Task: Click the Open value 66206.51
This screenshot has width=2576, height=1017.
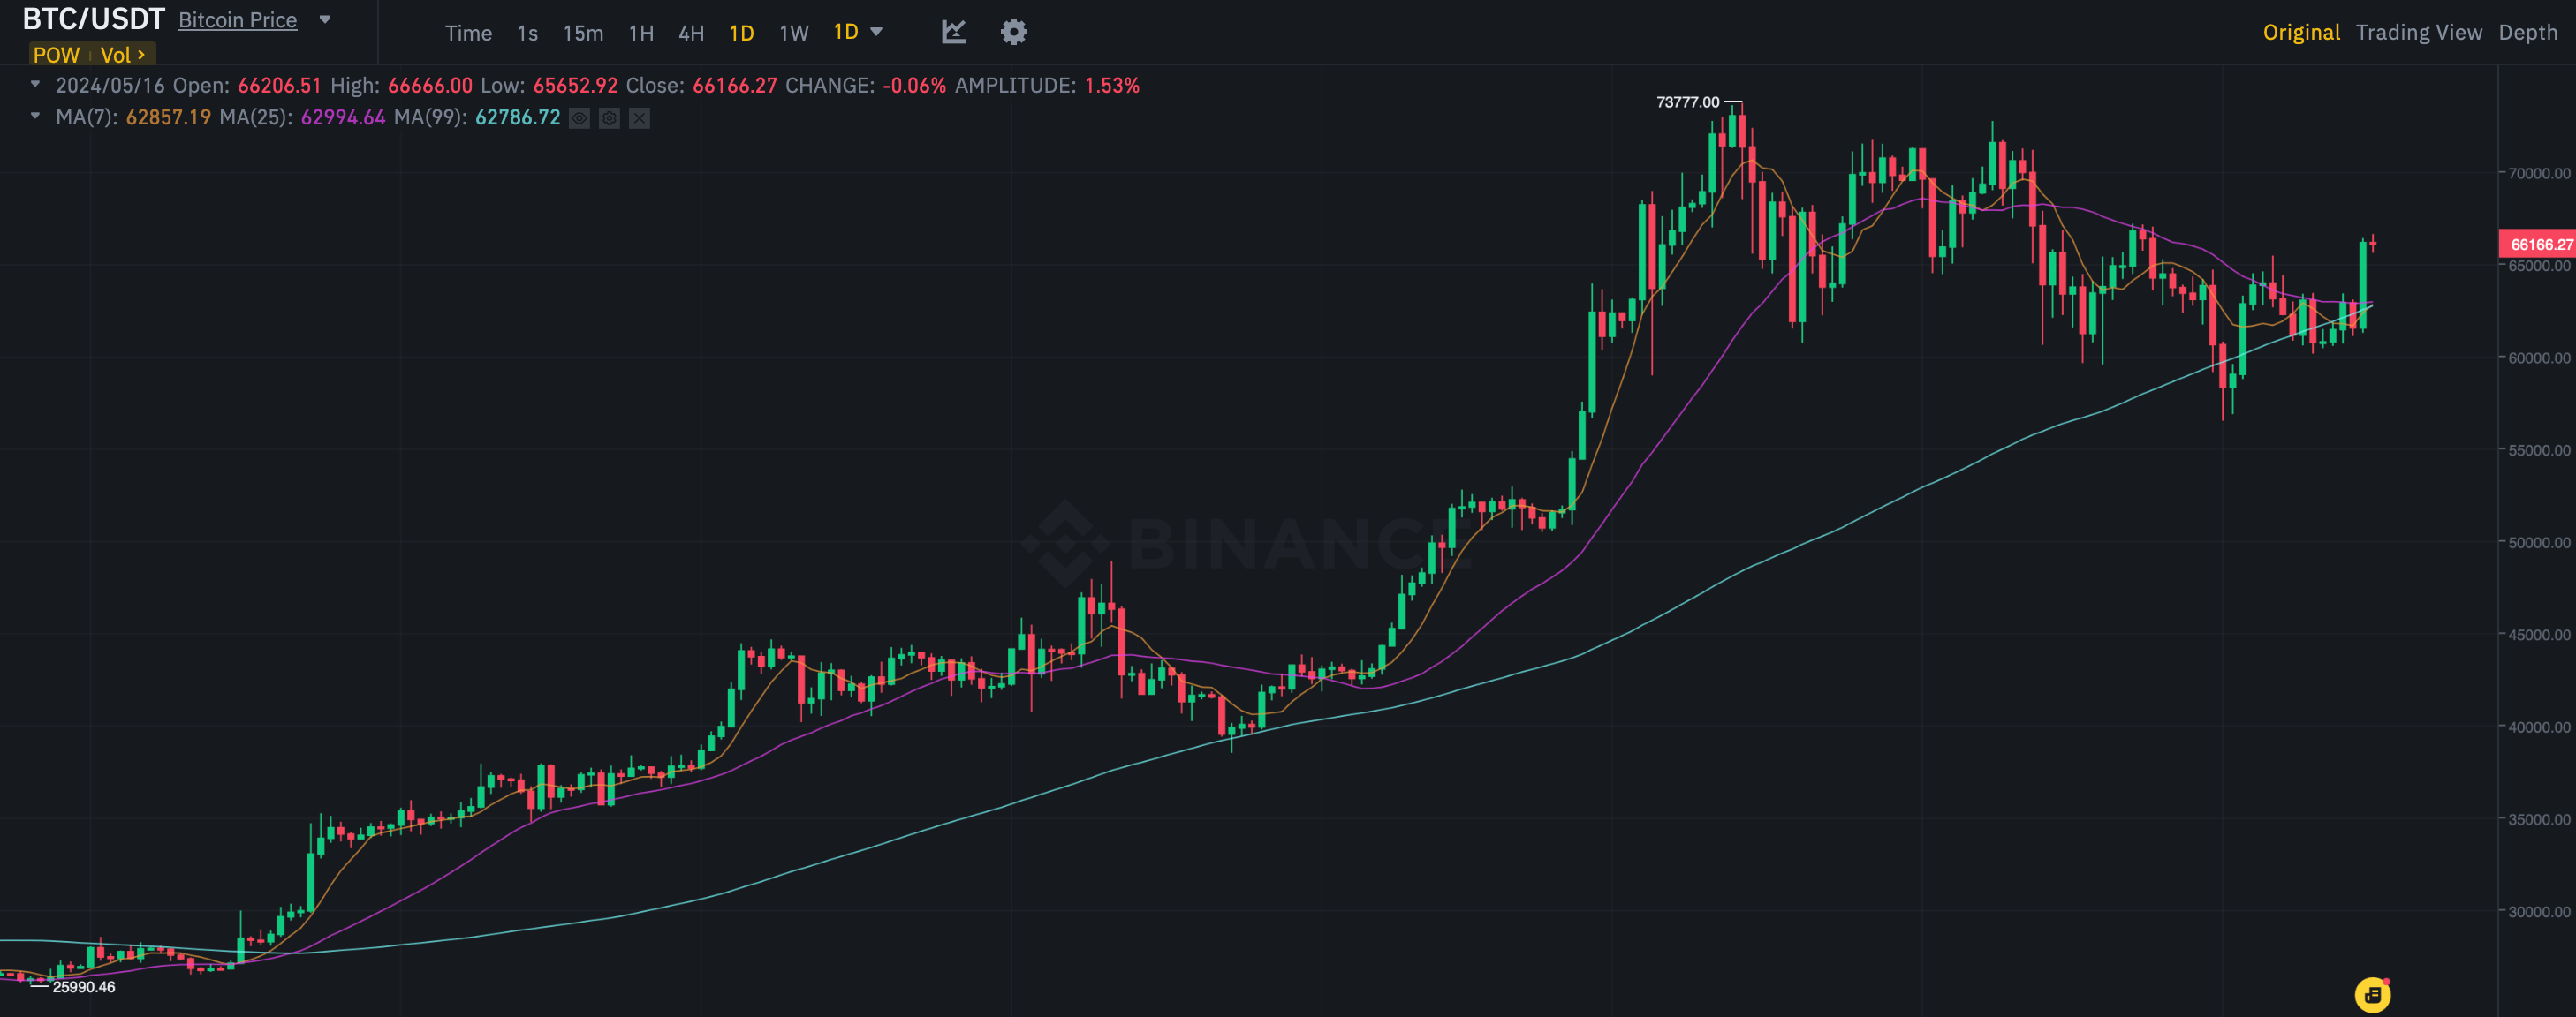Action: point(279,85)
